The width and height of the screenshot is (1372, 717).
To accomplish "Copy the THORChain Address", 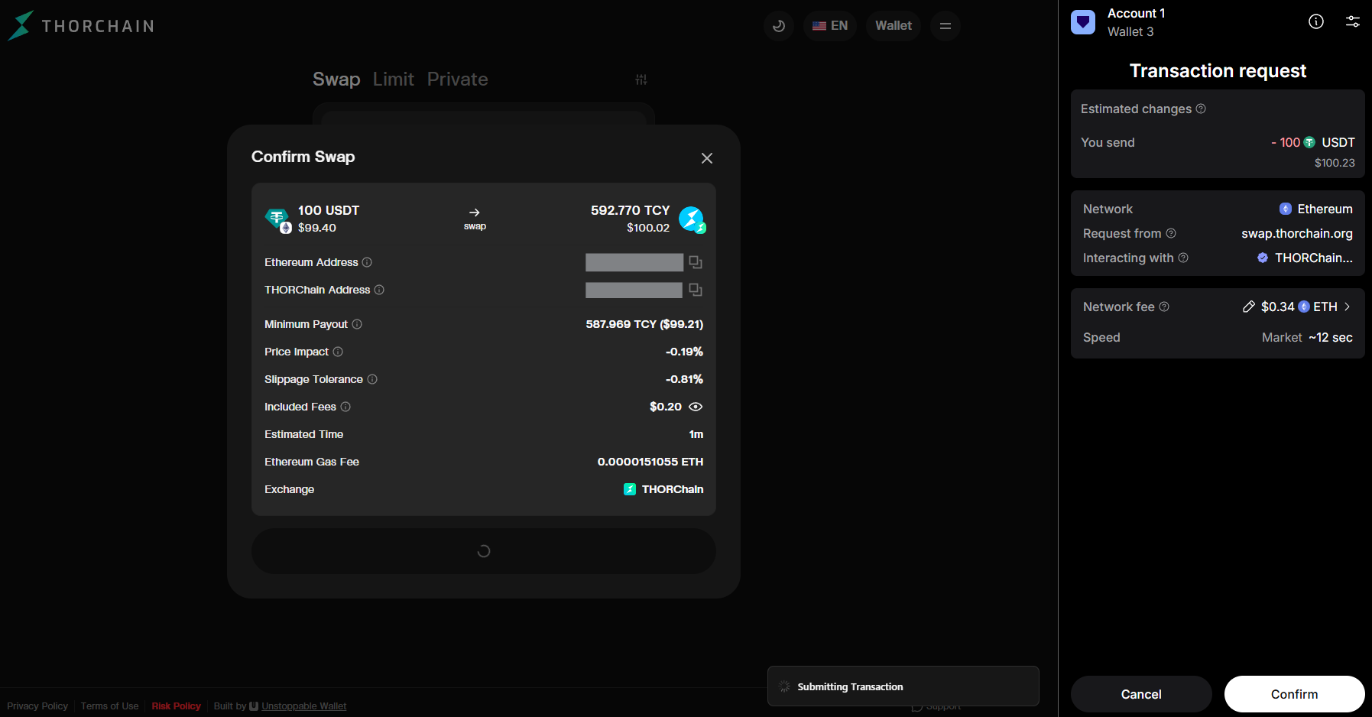I will tap(696, 290).
